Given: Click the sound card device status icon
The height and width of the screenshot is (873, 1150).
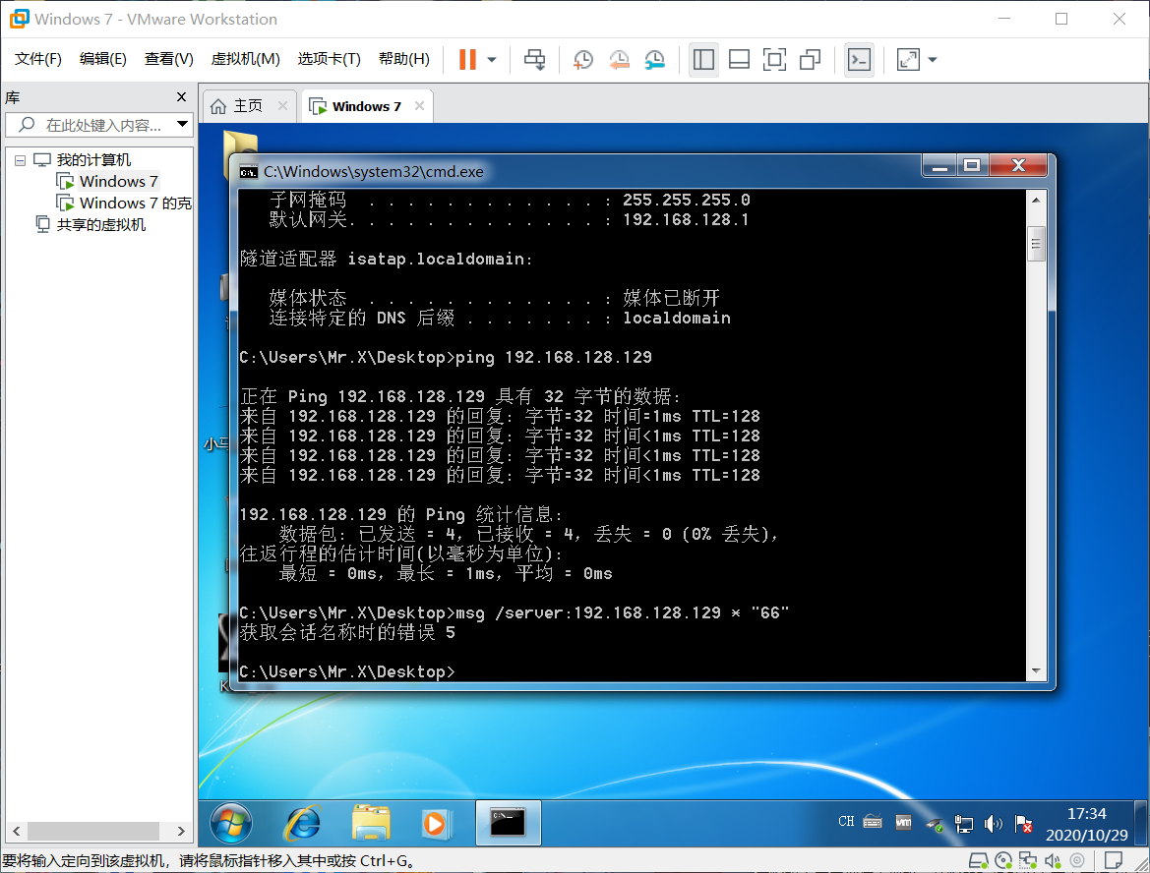Looking at the screenshot, I should tap(1053, 860).
